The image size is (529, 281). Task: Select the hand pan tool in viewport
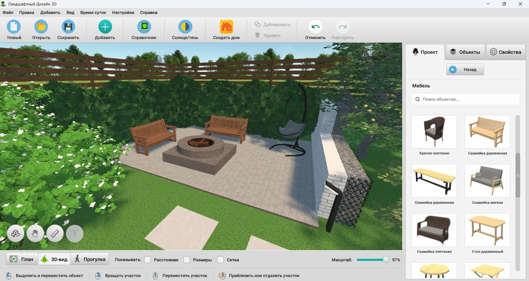(35, 233)
